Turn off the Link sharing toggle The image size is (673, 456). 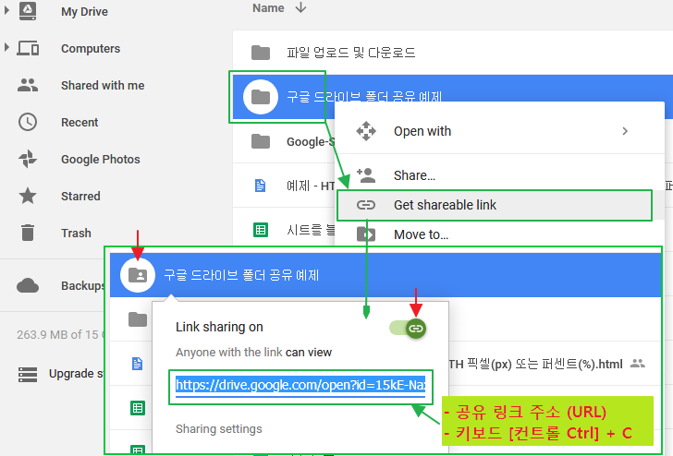[408, 329]
